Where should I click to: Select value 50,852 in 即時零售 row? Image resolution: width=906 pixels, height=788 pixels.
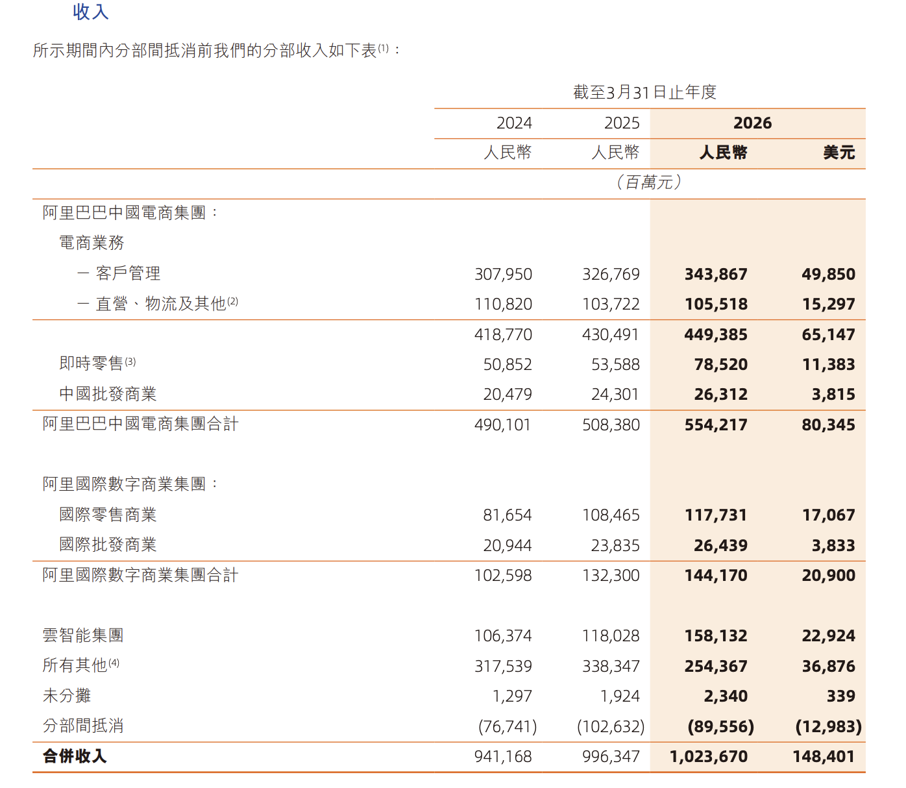coord(508,365)
